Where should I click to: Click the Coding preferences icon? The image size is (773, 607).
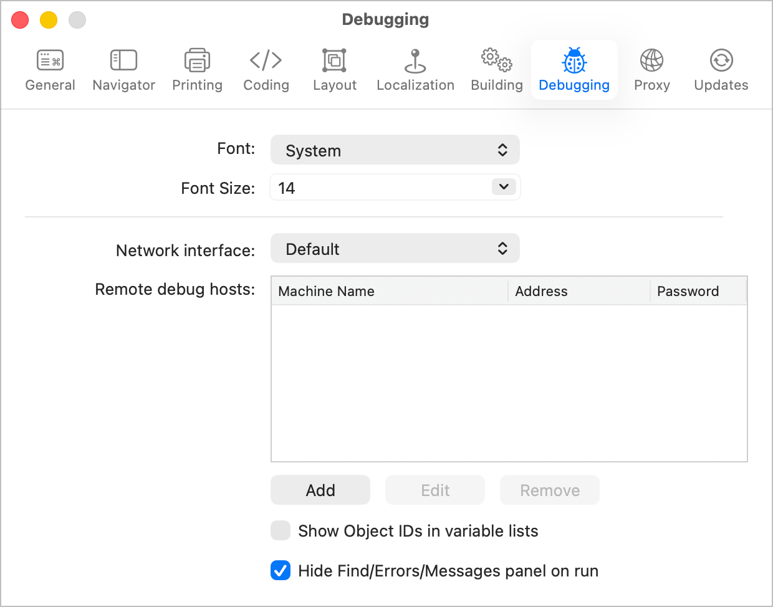(x=266, y=69)
